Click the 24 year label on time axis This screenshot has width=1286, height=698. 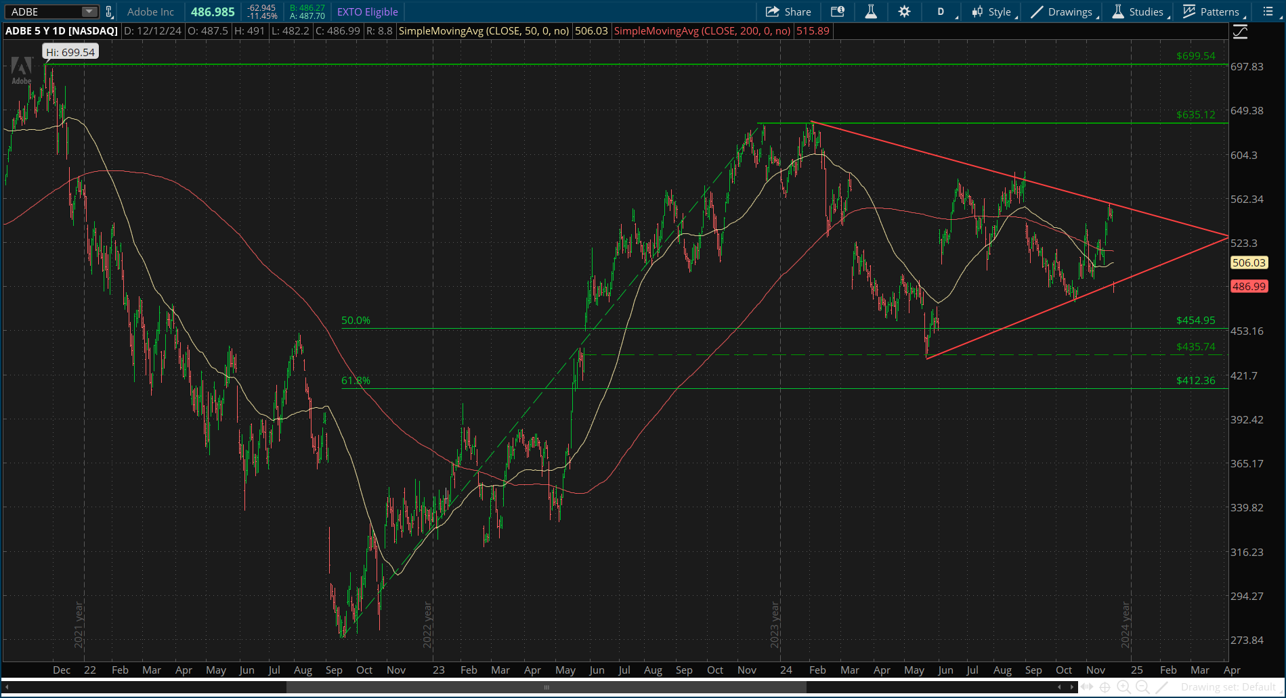pyautogui.click(x=786, y=670)
